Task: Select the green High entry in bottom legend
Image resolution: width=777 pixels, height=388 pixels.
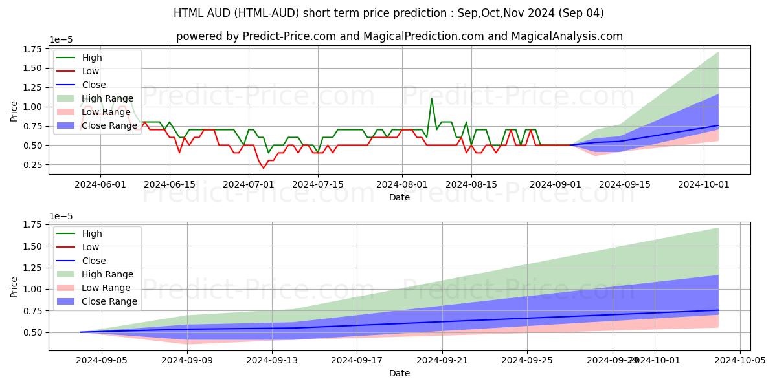Action: [67, 233]
